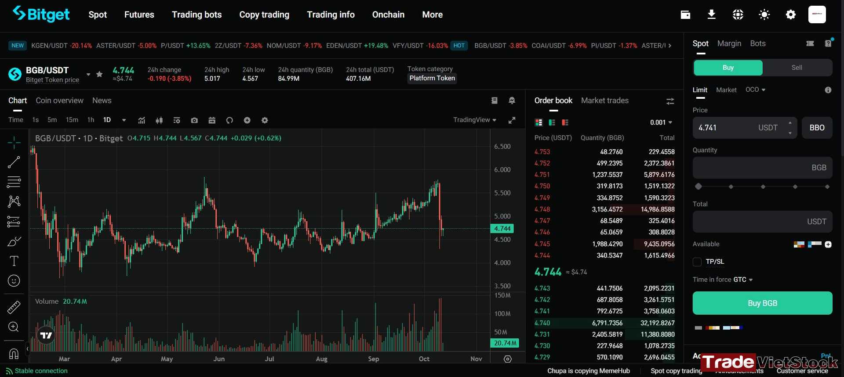The image size is (844, 377).
Task: Toggle light theme sun icon
Action: click(x=764, y=14)
